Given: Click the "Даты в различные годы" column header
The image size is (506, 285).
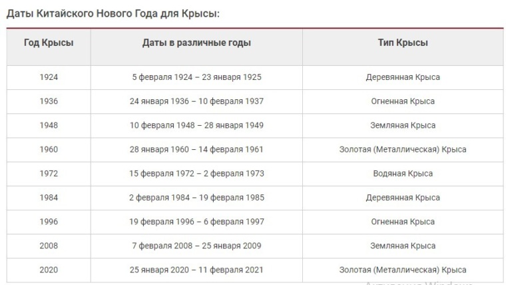Looking at the screenshot, I should (x=196, y=43).
